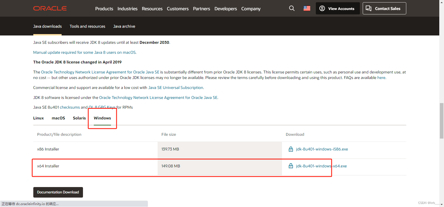The image size is (444, 207).
Task: Click Contact Sales button
Action: 384,8
